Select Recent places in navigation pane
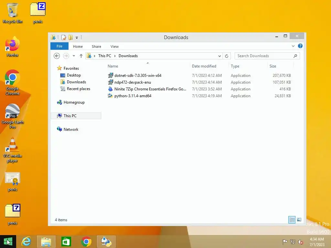The width and height of the screenshot is (331, 248). click(x=78, y=89)
